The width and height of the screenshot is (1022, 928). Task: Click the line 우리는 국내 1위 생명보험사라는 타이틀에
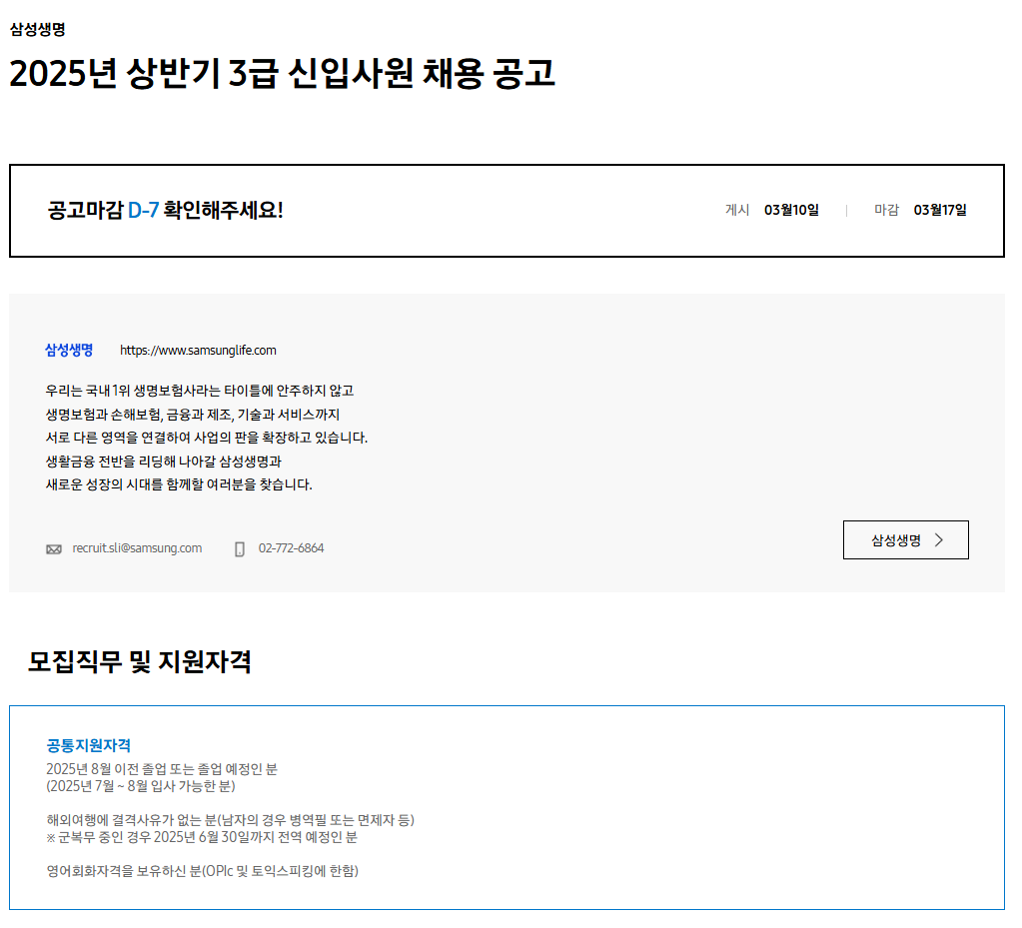[200, 391]
